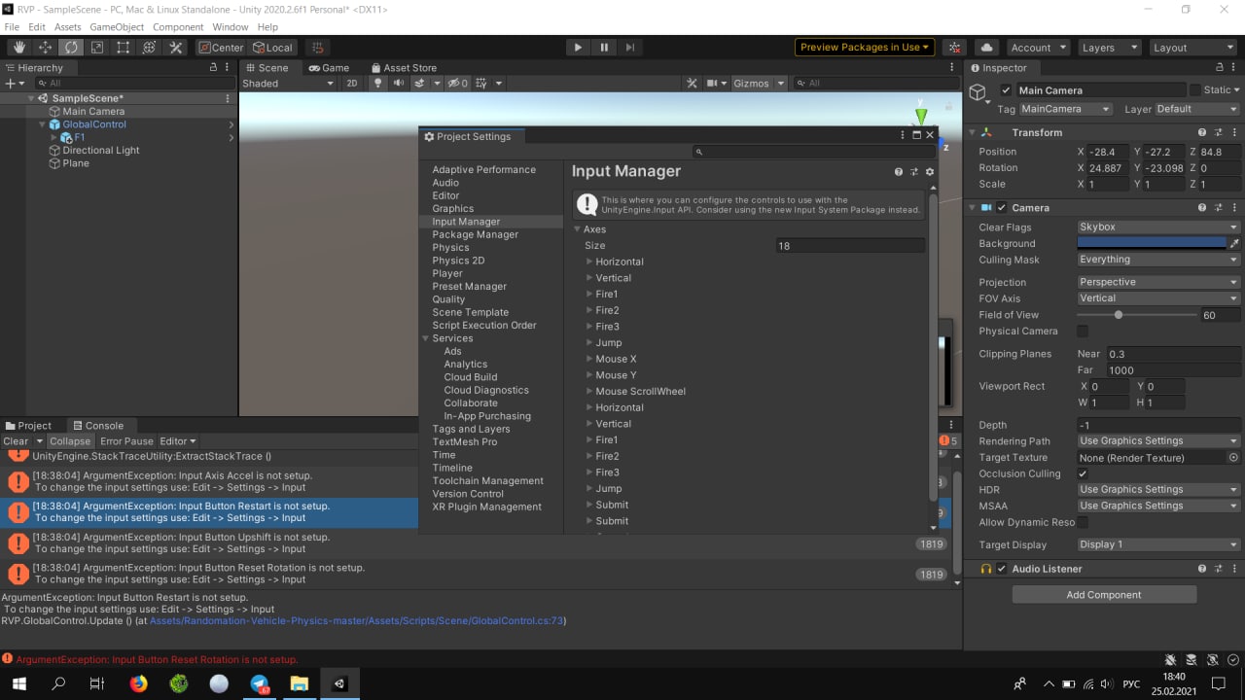Open Camera component settings menu

point(1233,207)
